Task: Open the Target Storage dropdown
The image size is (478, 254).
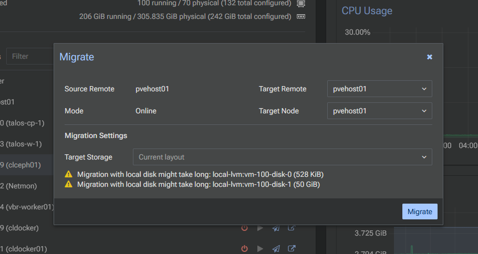Action: click(282, 157)
